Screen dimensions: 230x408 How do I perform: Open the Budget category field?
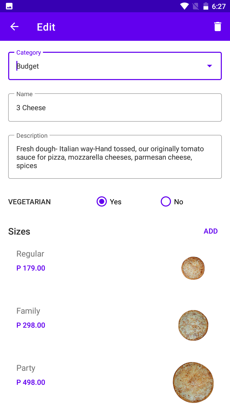tap(102, 66)
